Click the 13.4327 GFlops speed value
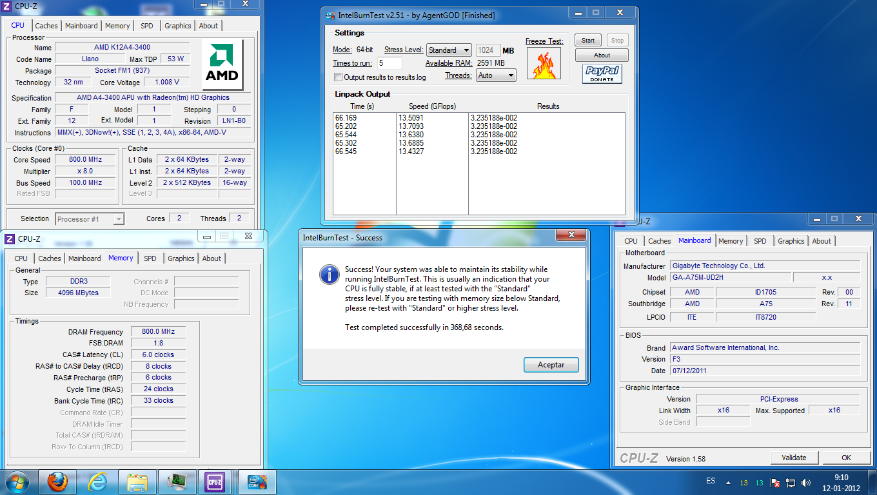 411,151
